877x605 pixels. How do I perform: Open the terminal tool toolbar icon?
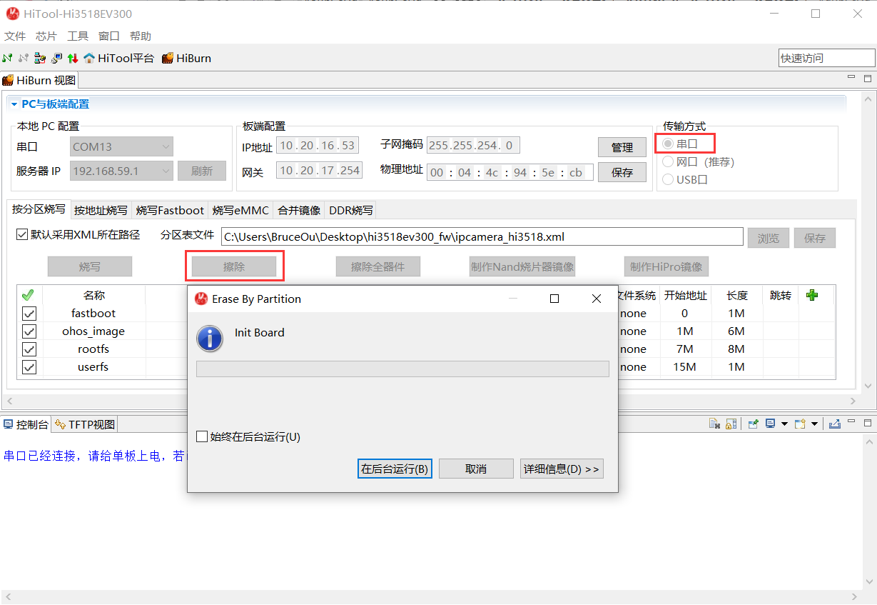pos(56,58)
